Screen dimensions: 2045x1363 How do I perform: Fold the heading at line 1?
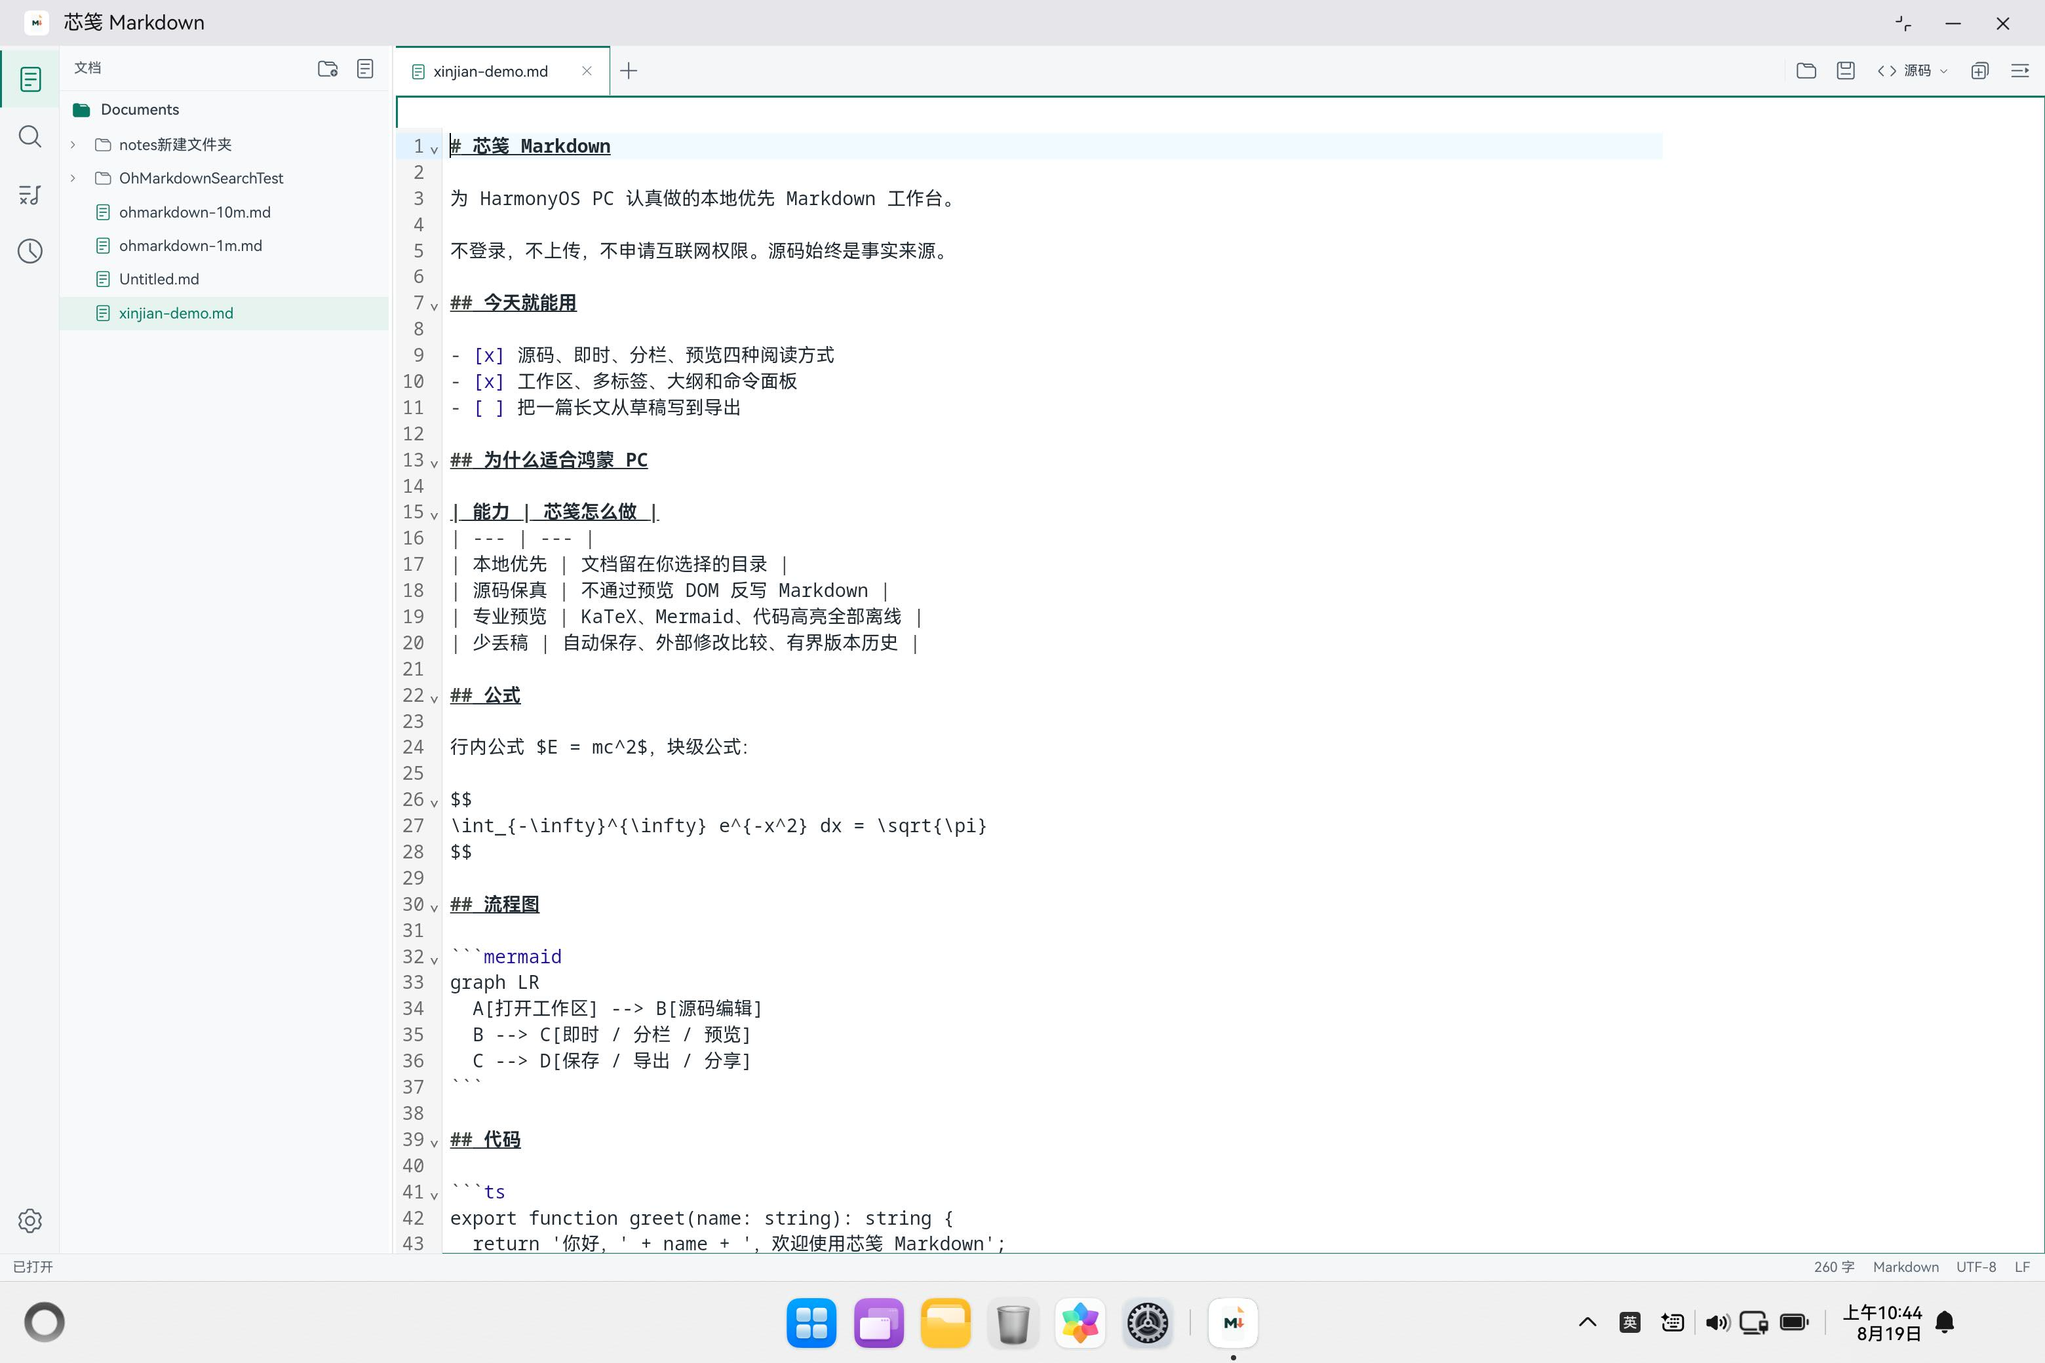coord(434,149)
